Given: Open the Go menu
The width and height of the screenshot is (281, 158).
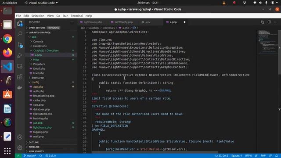Looking at the screenshot, I should click(x=58, y=16).
